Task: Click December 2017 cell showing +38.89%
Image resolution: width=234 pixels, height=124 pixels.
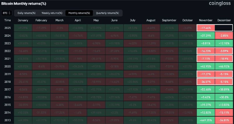Action: 224,89
